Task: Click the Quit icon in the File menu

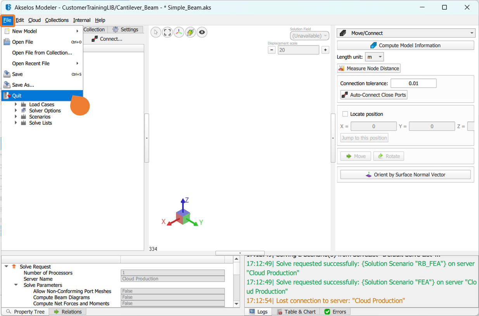Action: point(7,95)
